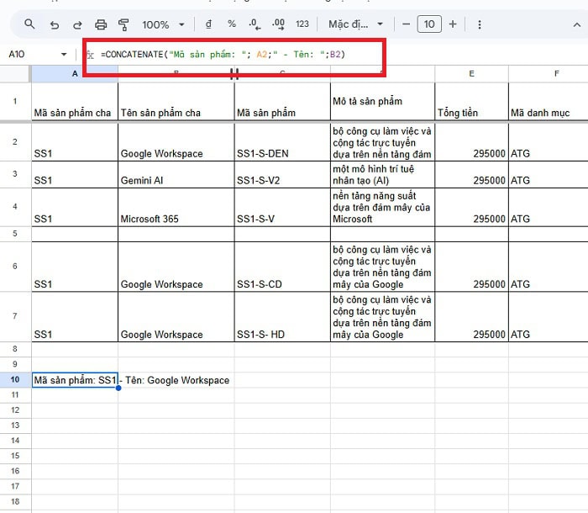Screen dimensions: 588x513
Task: Open the three-dot more options menu
Action: click(479, 24)
